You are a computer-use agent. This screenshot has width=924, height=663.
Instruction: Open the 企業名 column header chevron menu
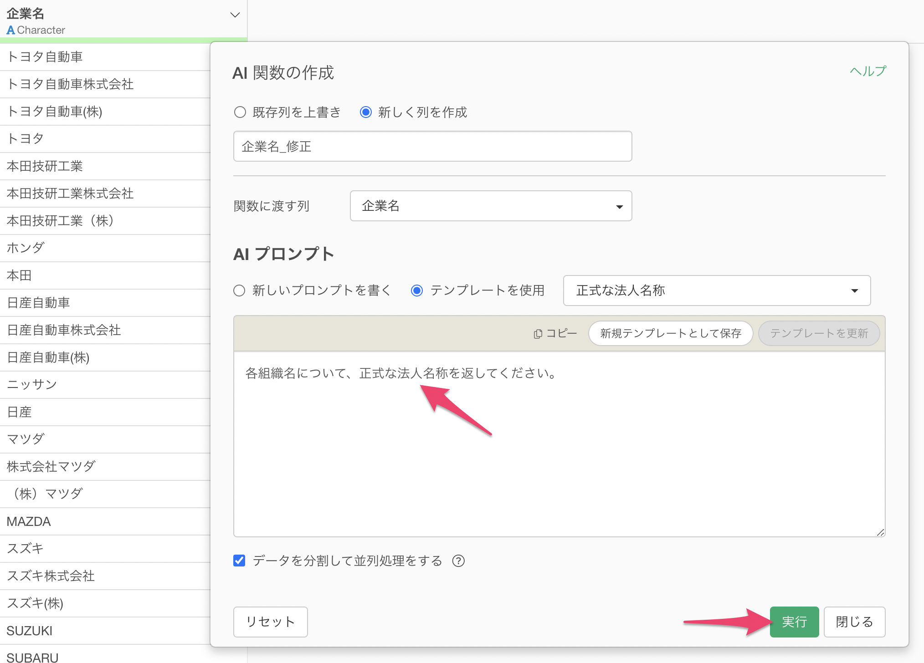pos(235,15)
